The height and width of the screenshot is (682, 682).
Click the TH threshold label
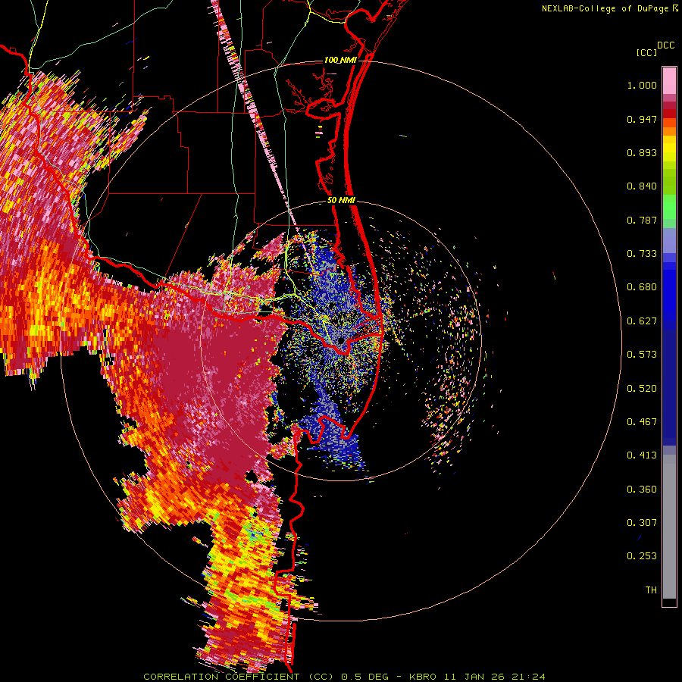click(x=651, y=590)
